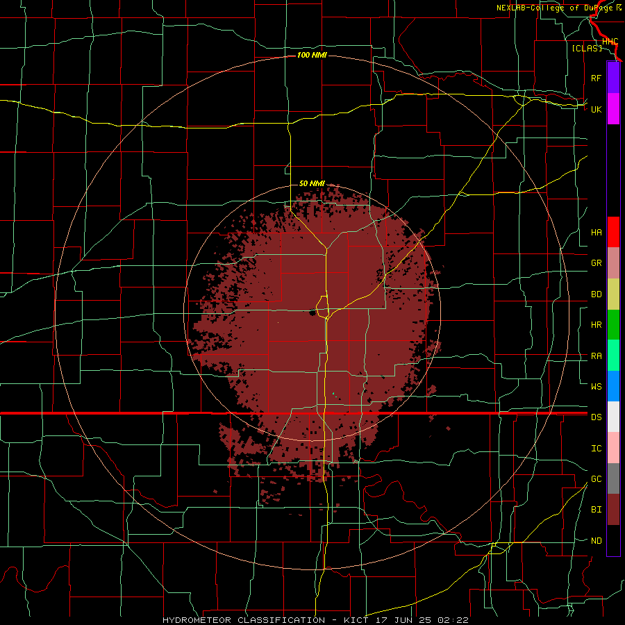
Task: Click the 100 NMI range ring label
Action: pos(312,55)
